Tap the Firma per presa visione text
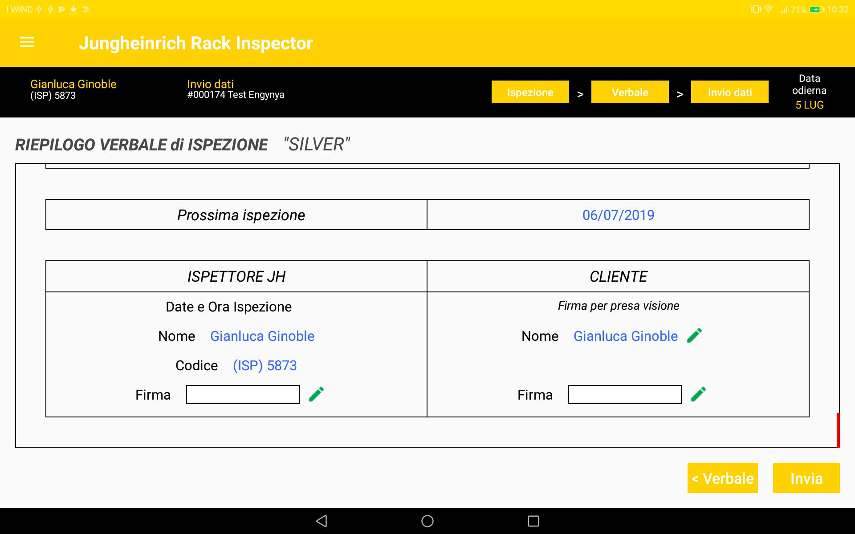This screenshot has height=534, width=855. 619,306
